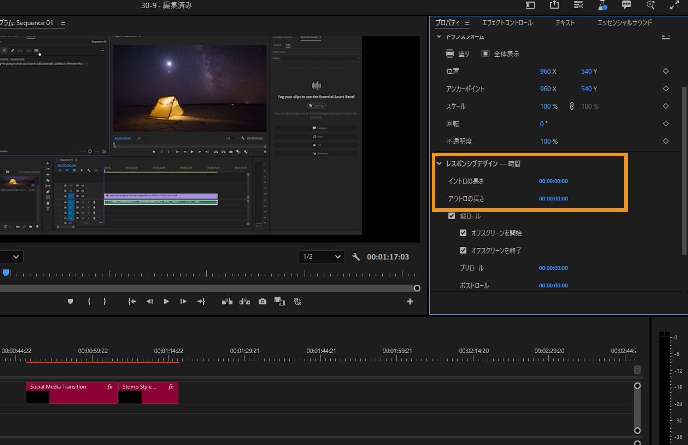Open the エッセンシャルサウンド tab
The width and height of the screenshot is (688, 445).
pyautogui.click(x=624, y=23)
